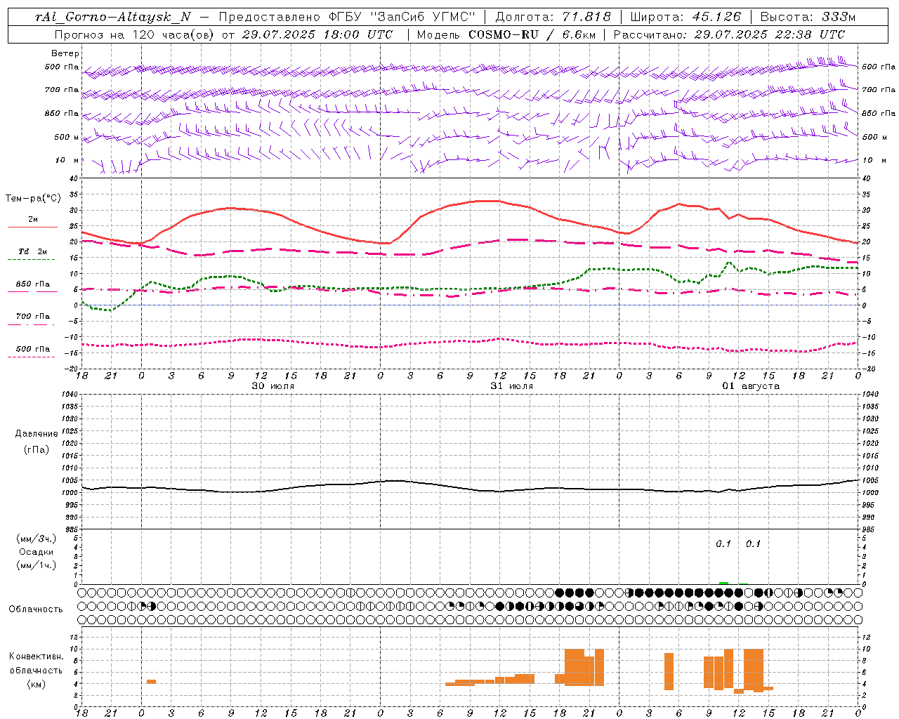Image resolution: width=899 pixels, height=719 pixels.
Task: Click the 10 м wind level label on left
Action: pyautogui.click(x=67, y=160)
